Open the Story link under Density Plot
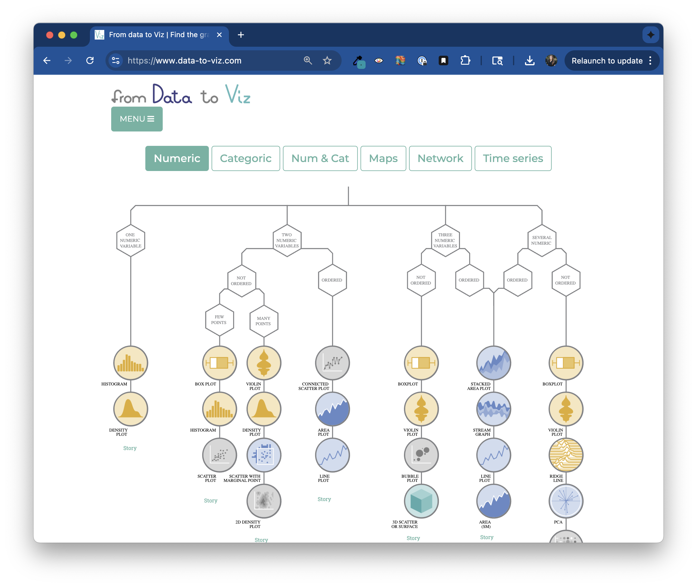Viewport: 697px width, 587px height. [130, 448]
